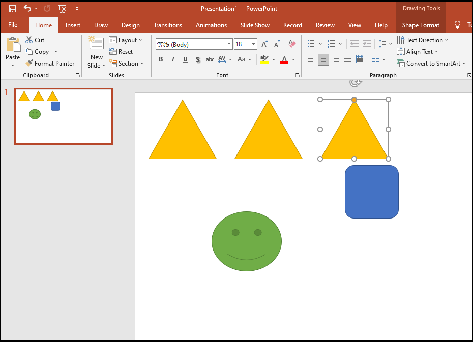Apply bold formatting
This screenshot has height=342, width=473.
click(x=161, y=59)
